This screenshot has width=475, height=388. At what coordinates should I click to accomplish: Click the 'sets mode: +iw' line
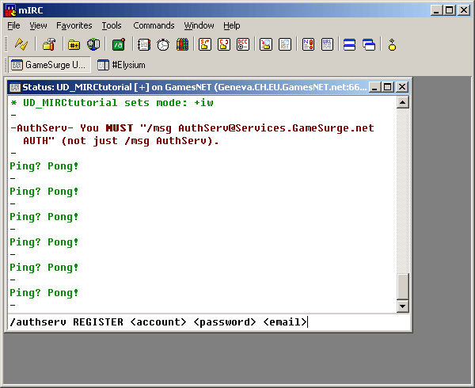click(112, 103)
